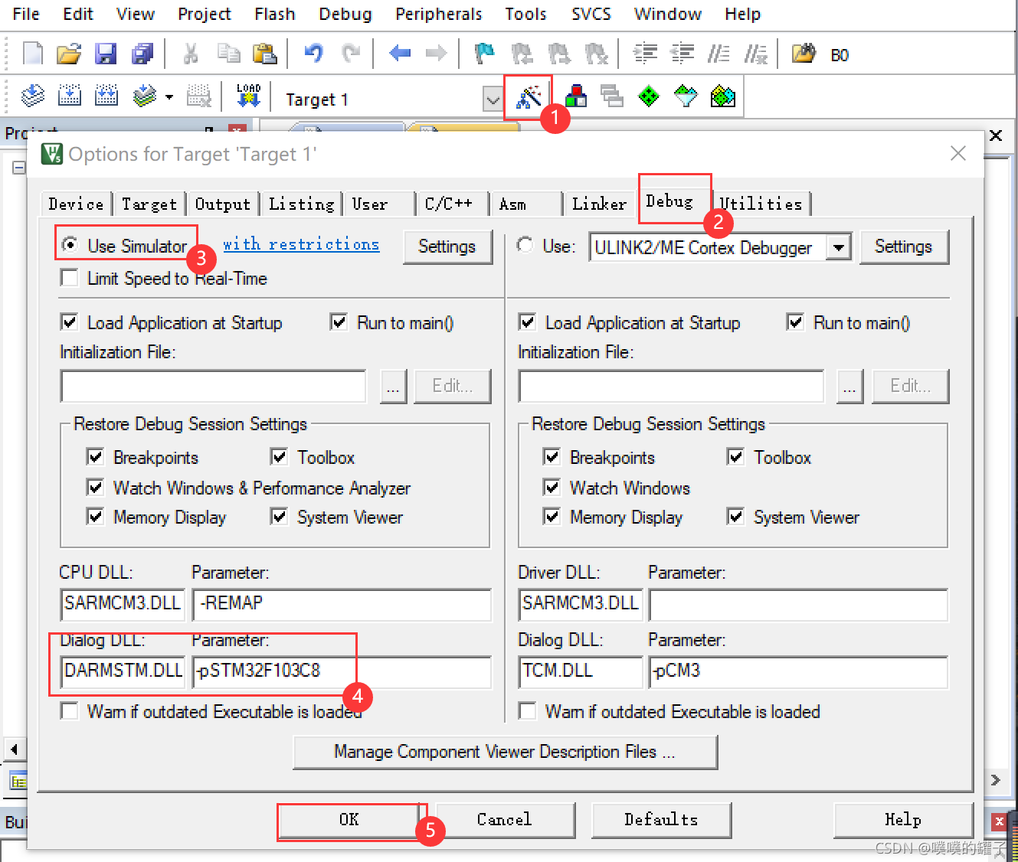Navigate backwards with the blue left arrow
The height and width of the screenshot is (862, 1018).
400,54
